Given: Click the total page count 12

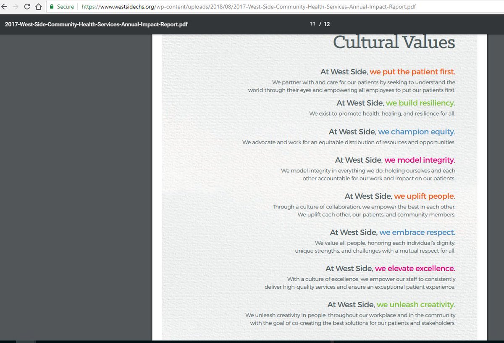Looking at the screenshot, I should click(x=327, y=24).
